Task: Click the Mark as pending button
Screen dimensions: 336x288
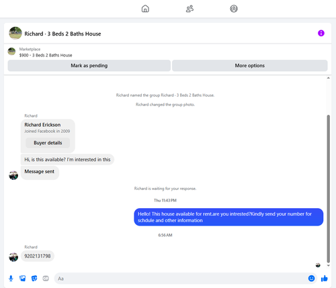Action: pyautogui.click(x=89, y=66)
